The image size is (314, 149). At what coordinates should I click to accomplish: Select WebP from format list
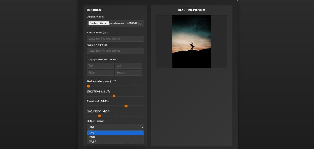pos(115,142)
